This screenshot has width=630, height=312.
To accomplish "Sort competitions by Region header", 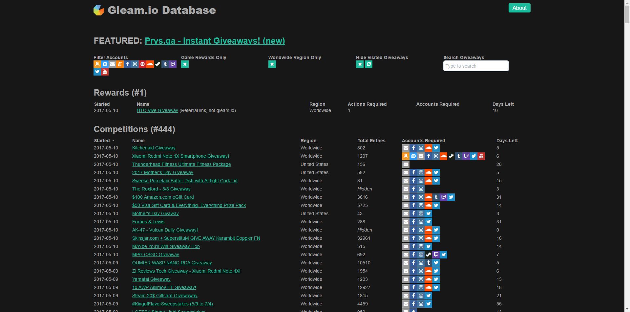I will pos(308,141).
